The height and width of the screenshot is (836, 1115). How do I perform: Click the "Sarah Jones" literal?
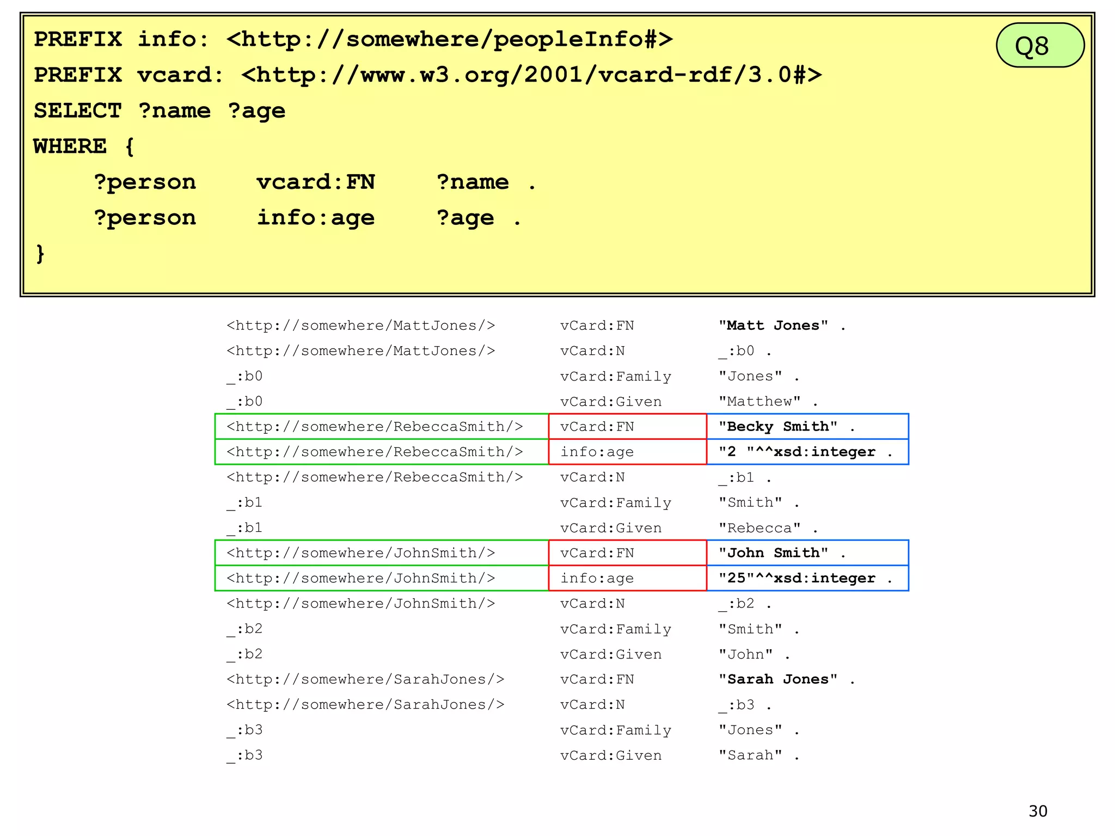778,679
